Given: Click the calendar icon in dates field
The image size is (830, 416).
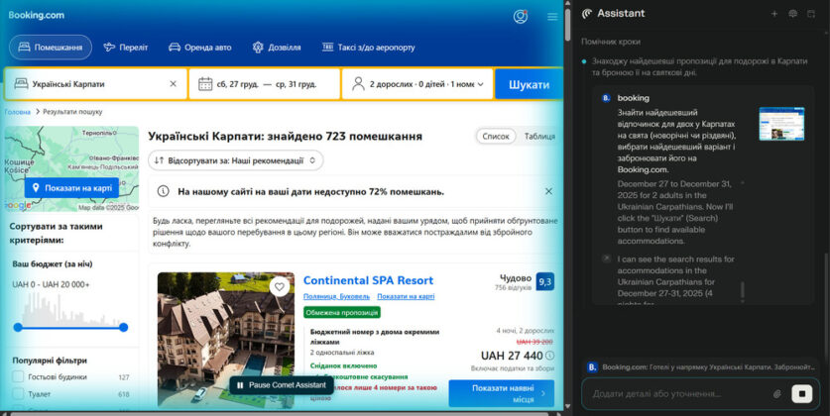Looking at the screenshot, I should (x=205, y=83).
